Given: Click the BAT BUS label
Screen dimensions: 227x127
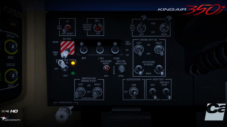Looking at the screenshot, I should 67,39.
